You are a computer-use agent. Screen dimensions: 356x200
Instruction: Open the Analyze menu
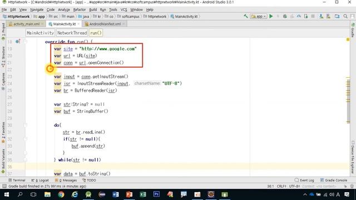(x=64, y=10)
